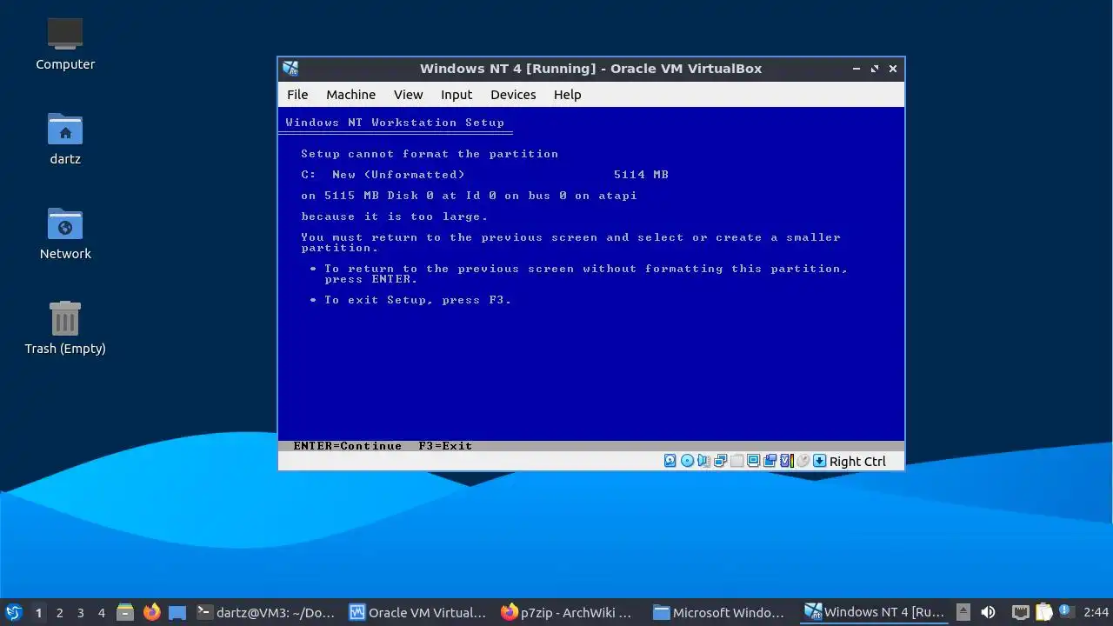Switch to the dartz@VM3 terminal taskbar entry
The width and height of the screenshot is (1113, 626).
(x=266, y=612)
